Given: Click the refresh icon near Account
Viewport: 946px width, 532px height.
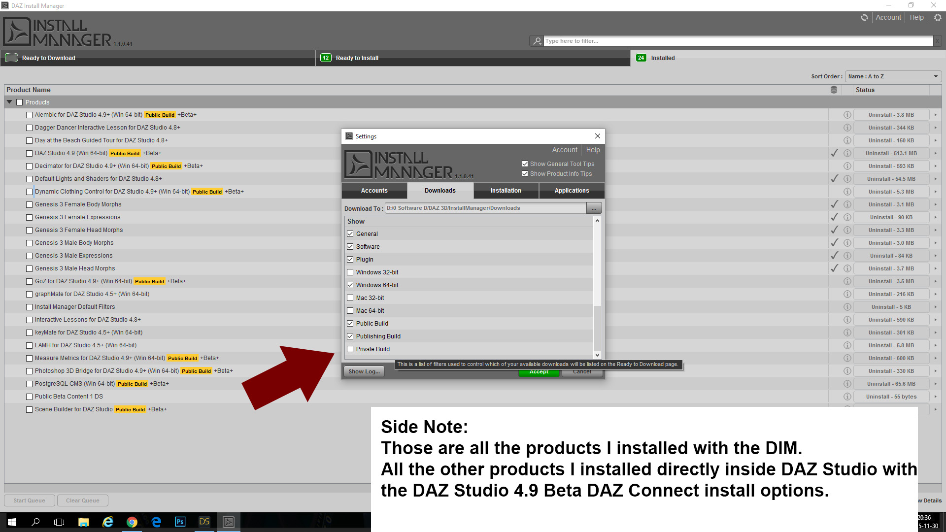Looking at the screenshot, I should 864,18.
